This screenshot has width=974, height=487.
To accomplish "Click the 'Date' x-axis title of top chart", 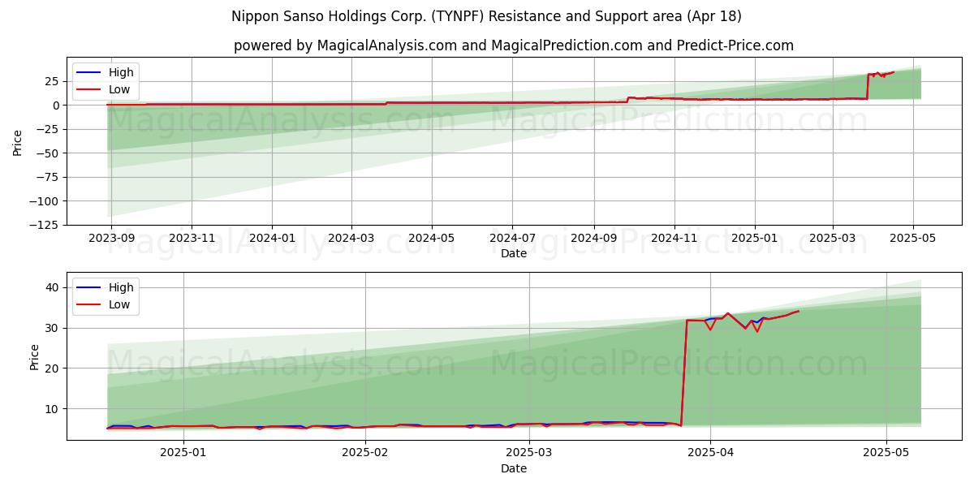I will (x=514, y=254).
